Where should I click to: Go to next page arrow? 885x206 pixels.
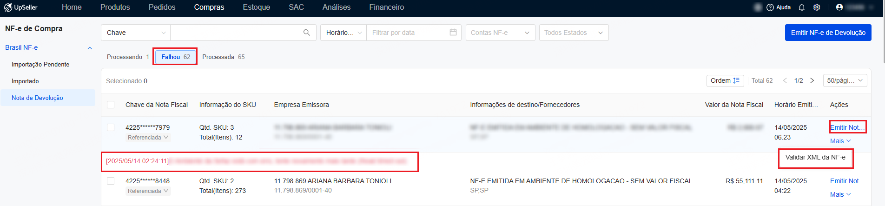(x=812, y=80)
